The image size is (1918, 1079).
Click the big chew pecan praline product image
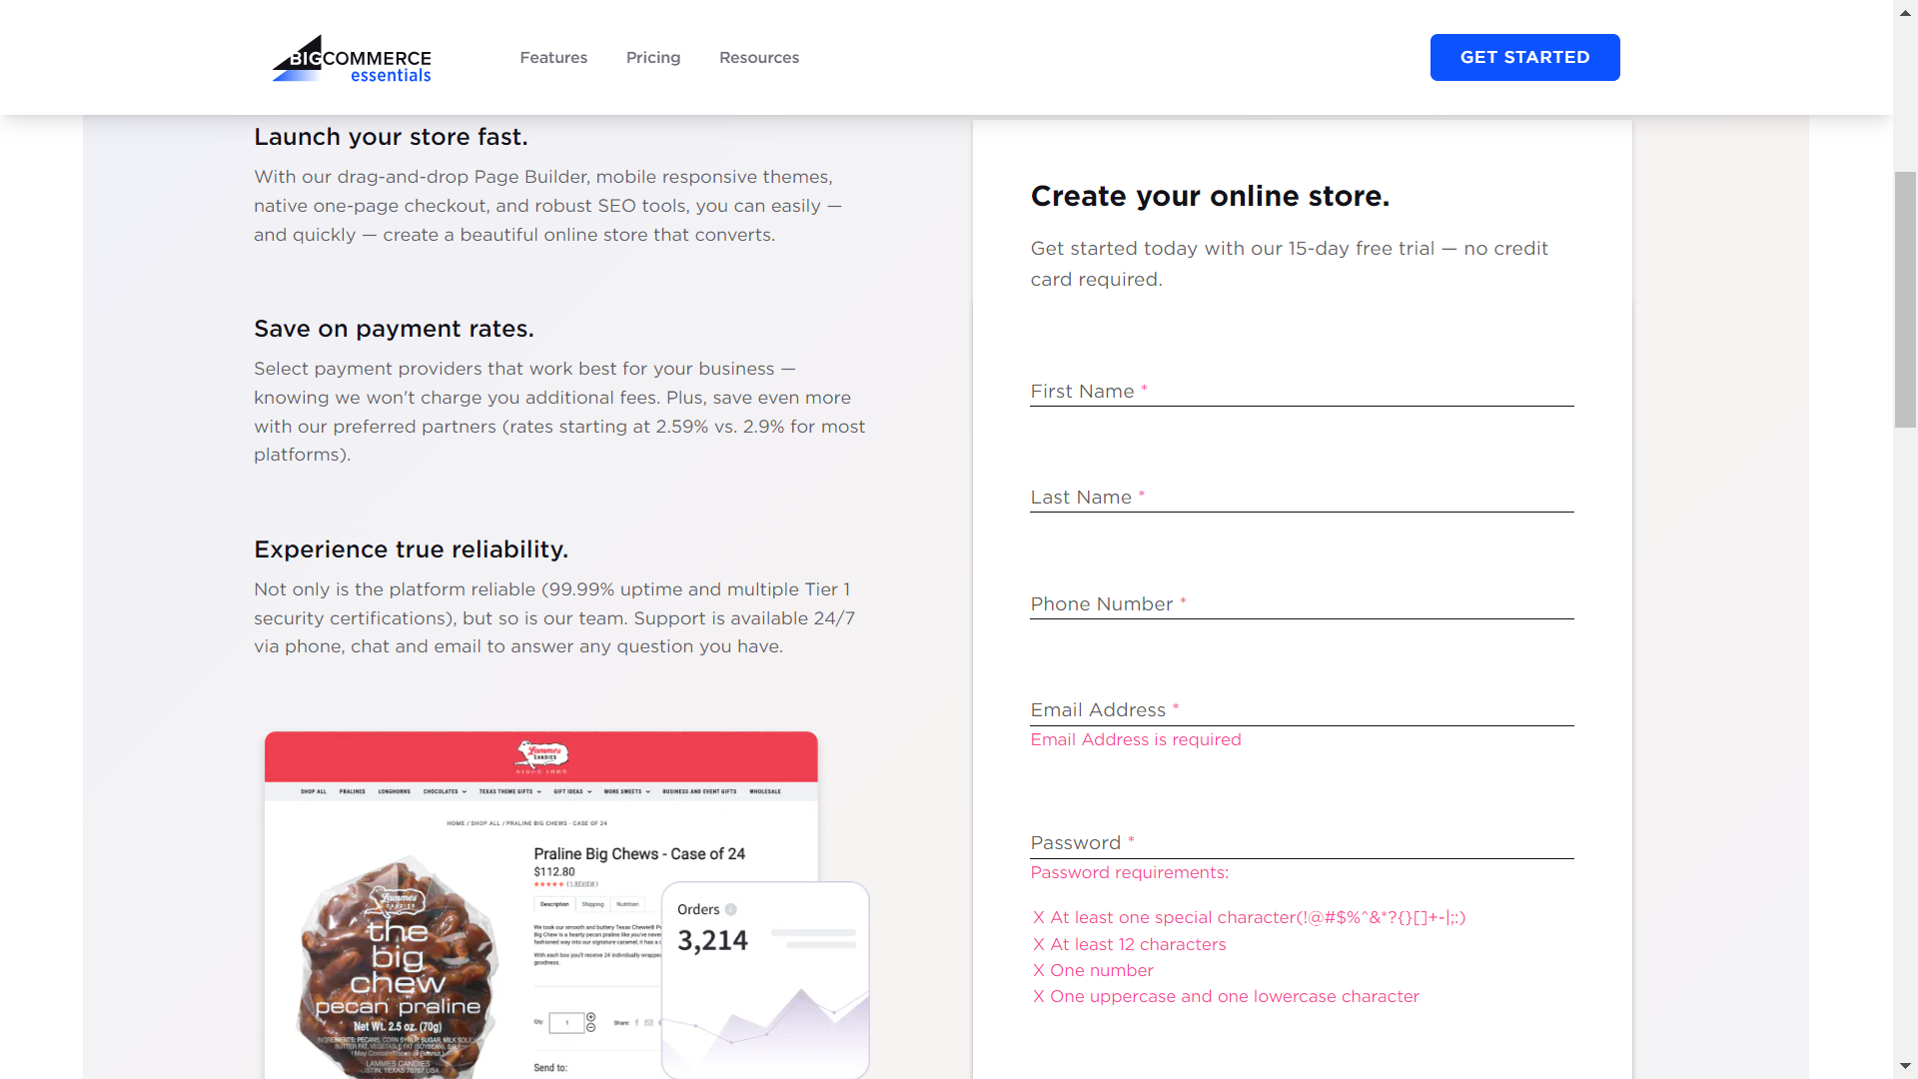[x=399, y=964]
